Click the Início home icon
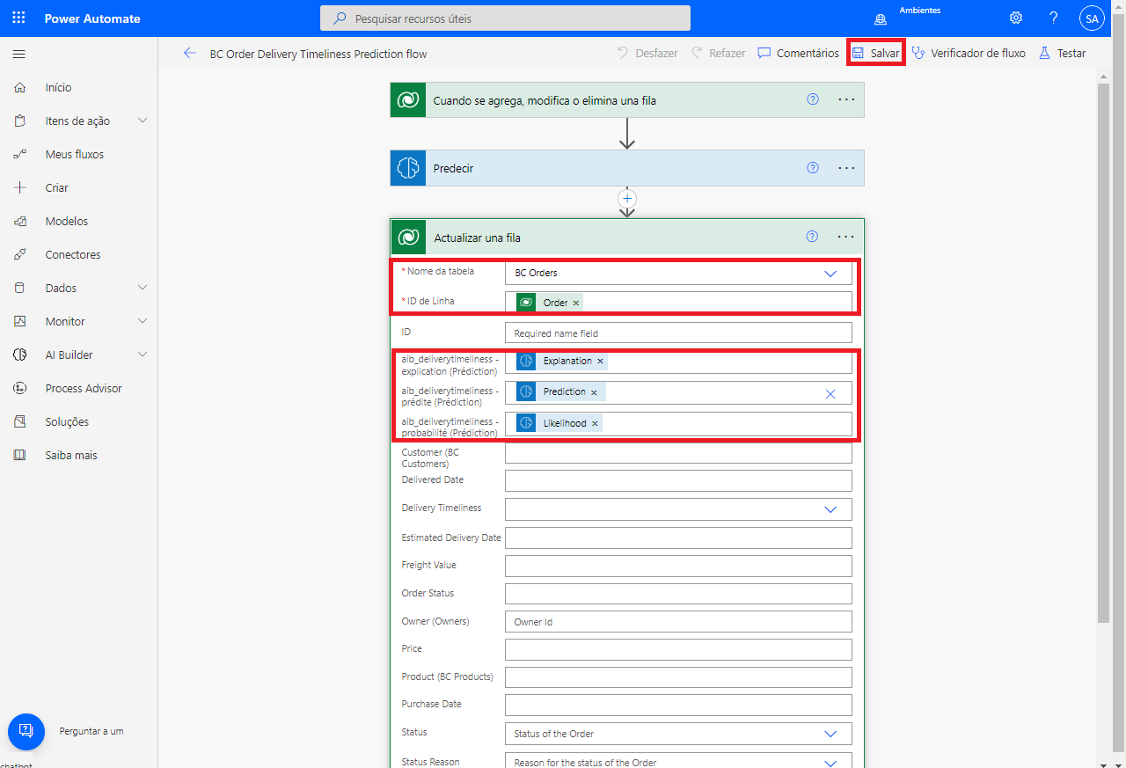The width and height of the screenshot is (1126, 768). pyautogui.click(x=19, y=88)
